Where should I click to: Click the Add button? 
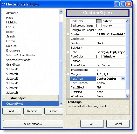12,111
